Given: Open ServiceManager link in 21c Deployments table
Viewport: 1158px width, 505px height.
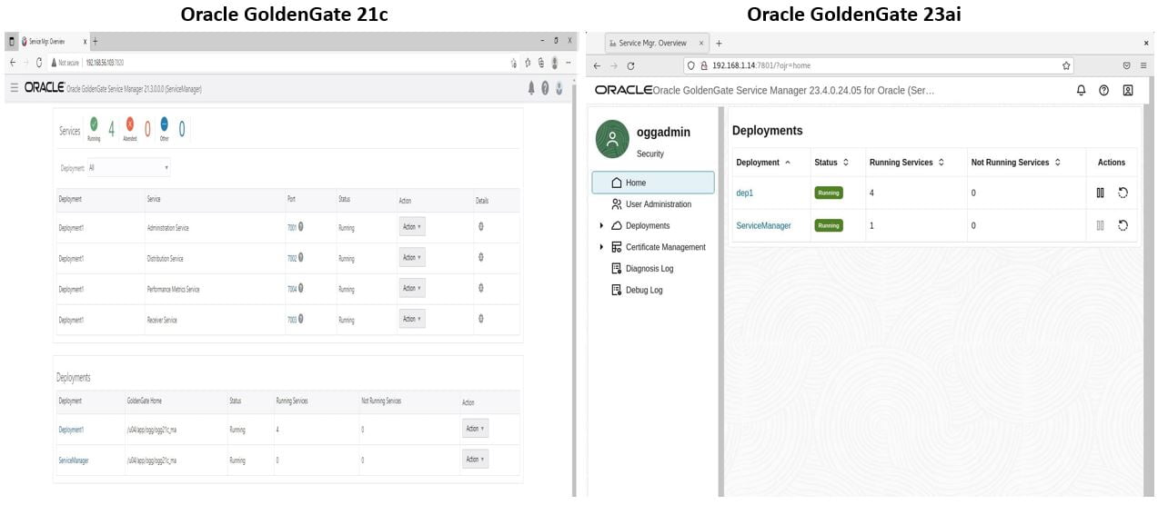Looking at the screenshot, I should coord(74,460).
